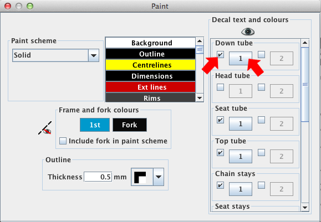Click color list scroll-up arrow
This screenshot has height=222, width=321.
[x=200, y=42]
